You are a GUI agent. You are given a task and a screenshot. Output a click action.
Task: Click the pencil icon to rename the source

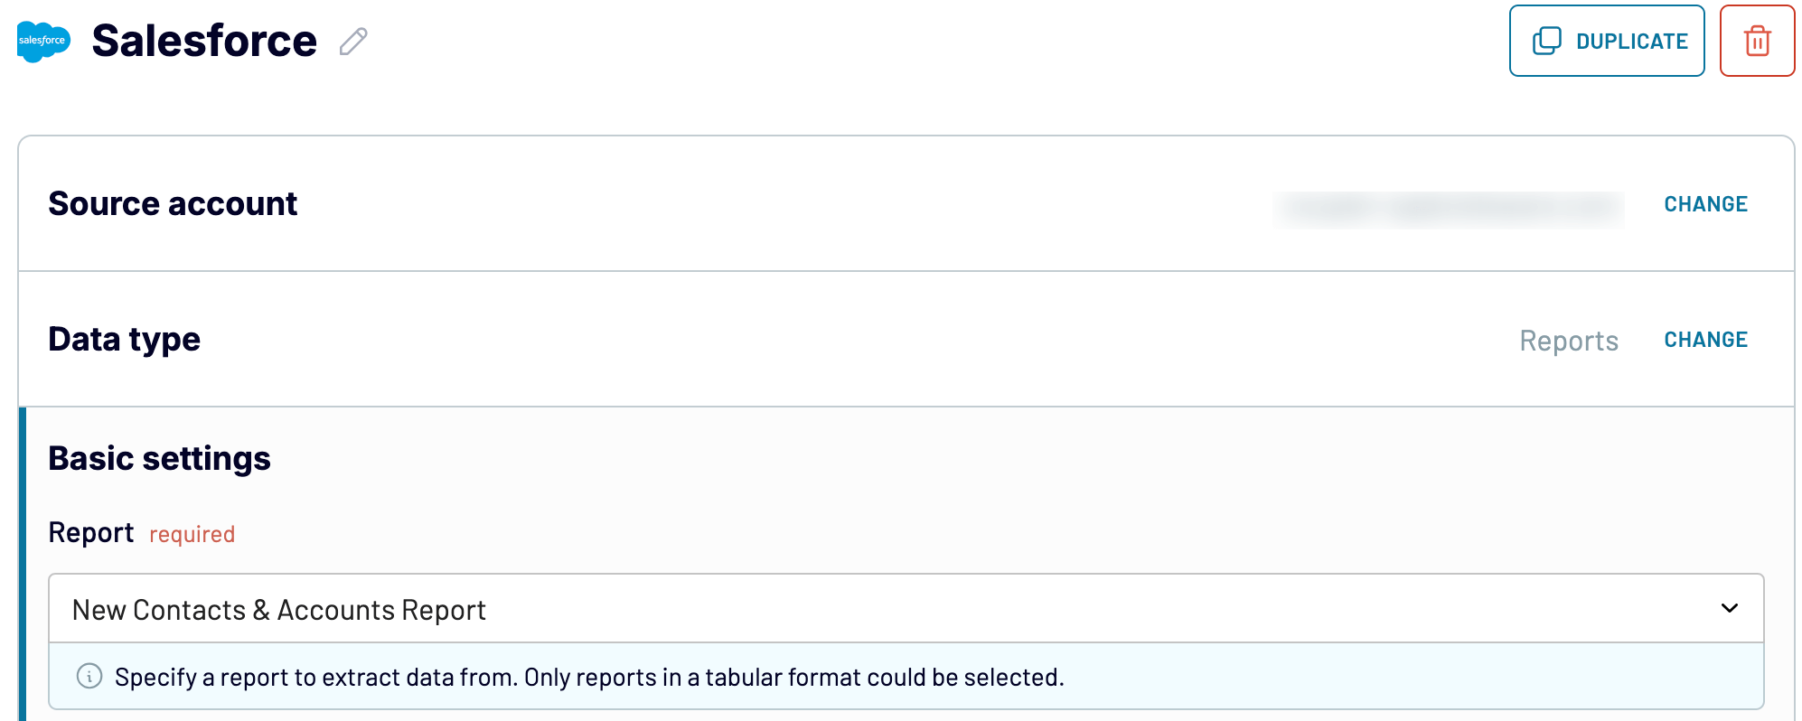354,42
